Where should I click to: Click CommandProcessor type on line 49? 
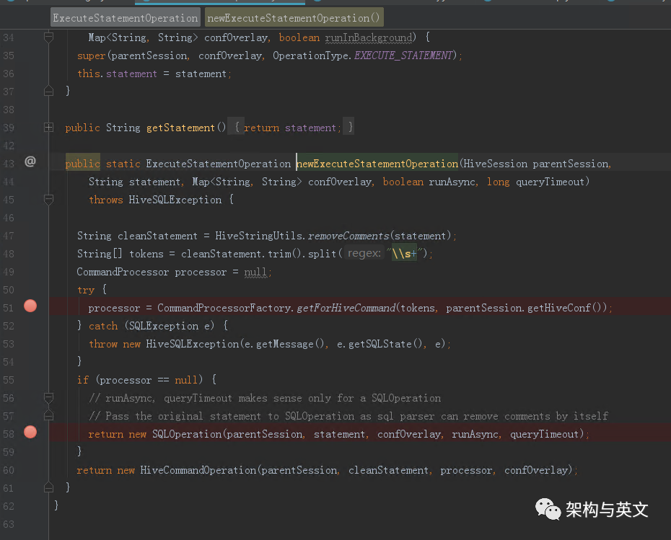[123, 272]
